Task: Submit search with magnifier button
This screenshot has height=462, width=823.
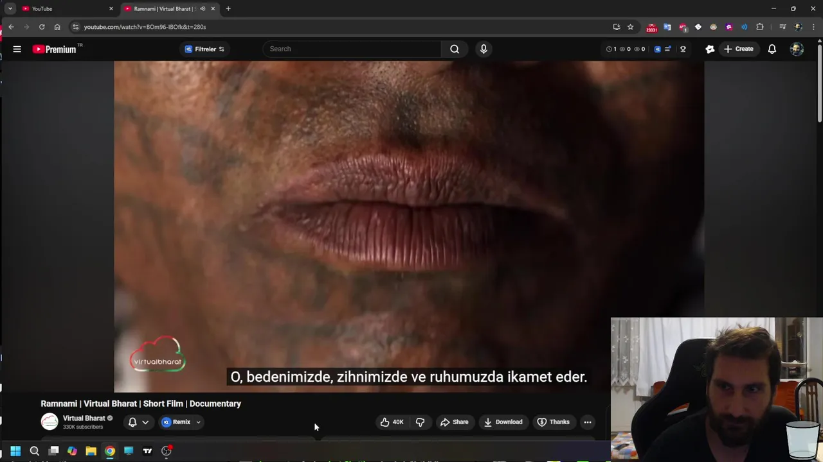Action: 455,49
